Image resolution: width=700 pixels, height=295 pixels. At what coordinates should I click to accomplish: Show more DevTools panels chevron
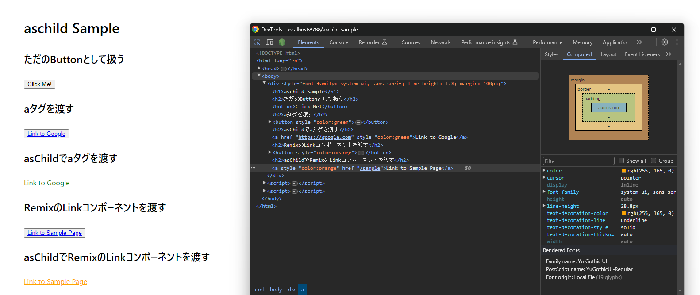click(x=639, y=42)
